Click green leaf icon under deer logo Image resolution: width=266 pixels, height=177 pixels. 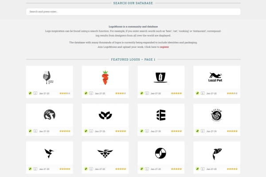tap(30, 131)
